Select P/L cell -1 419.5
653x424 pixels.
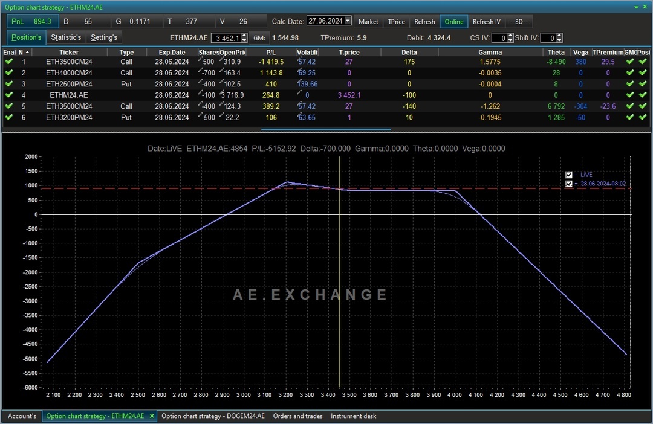tap(271, 62)
